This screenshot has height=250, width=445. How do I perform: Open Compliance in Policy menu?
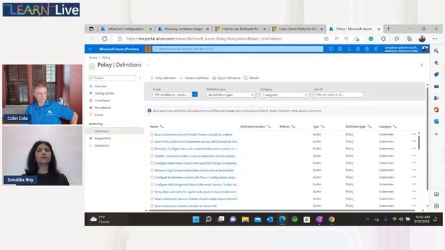pyautogui.click(x=102, y=100)
